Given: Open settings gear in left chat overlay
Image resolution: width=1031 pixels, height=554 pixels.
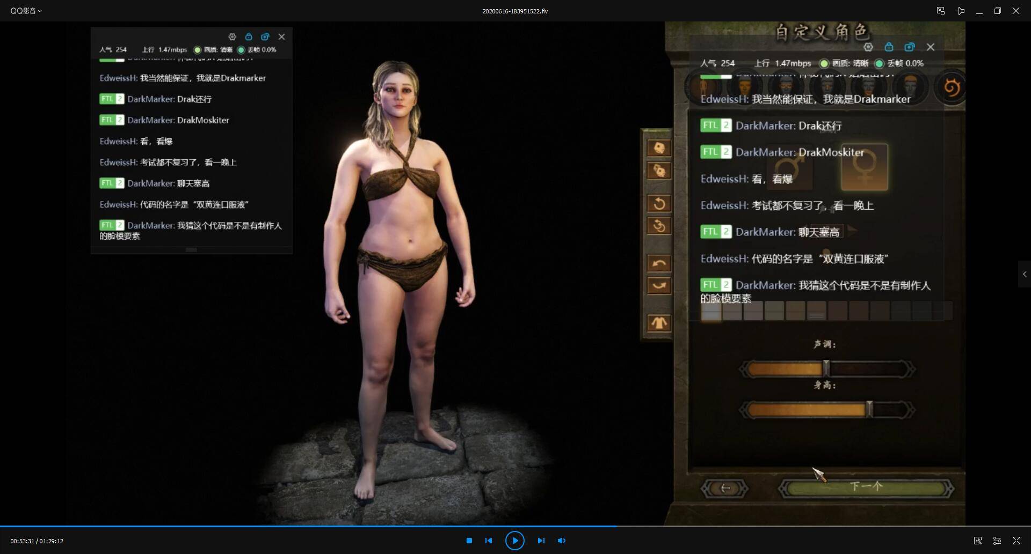Looking at the screenshot, I should click(x=232, y=36).
